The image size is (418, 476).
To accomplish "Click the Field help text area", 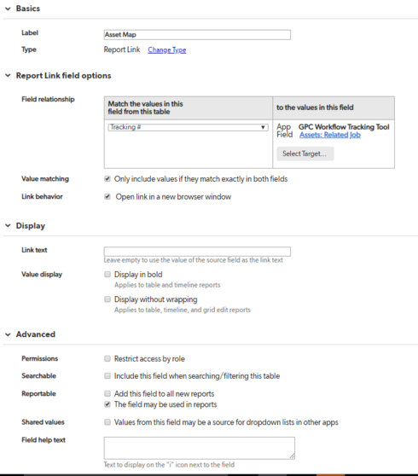I will [x=200, y=448].
